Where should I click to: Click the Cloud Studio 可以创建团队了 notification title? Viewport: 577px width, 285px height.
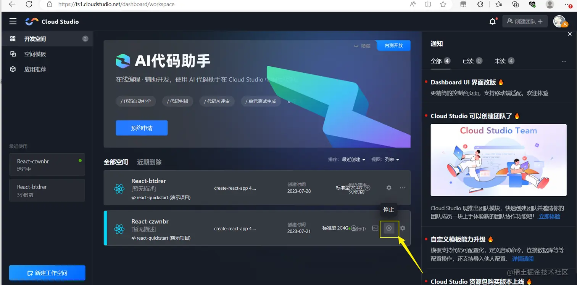(x=472, y=116)
